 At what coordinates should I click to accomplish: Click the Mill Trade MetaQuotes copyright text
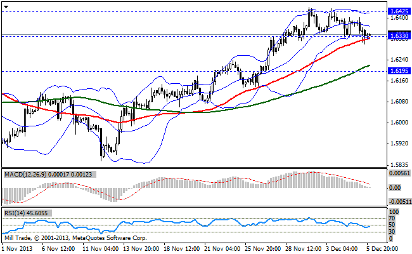(76, 238)
